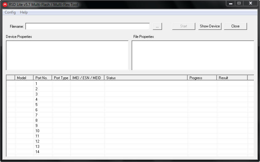Image resolution: width=260 pixels, height=162 pixels.
Task: Click the Port Type column header
Action: click(x=61, y=78)
